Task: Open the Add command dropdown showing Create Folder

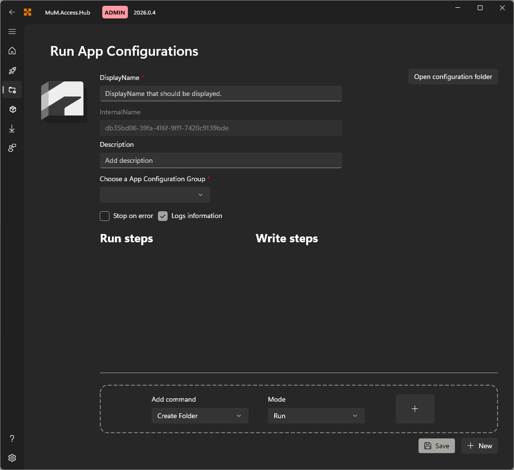Action: click(200, 415)
